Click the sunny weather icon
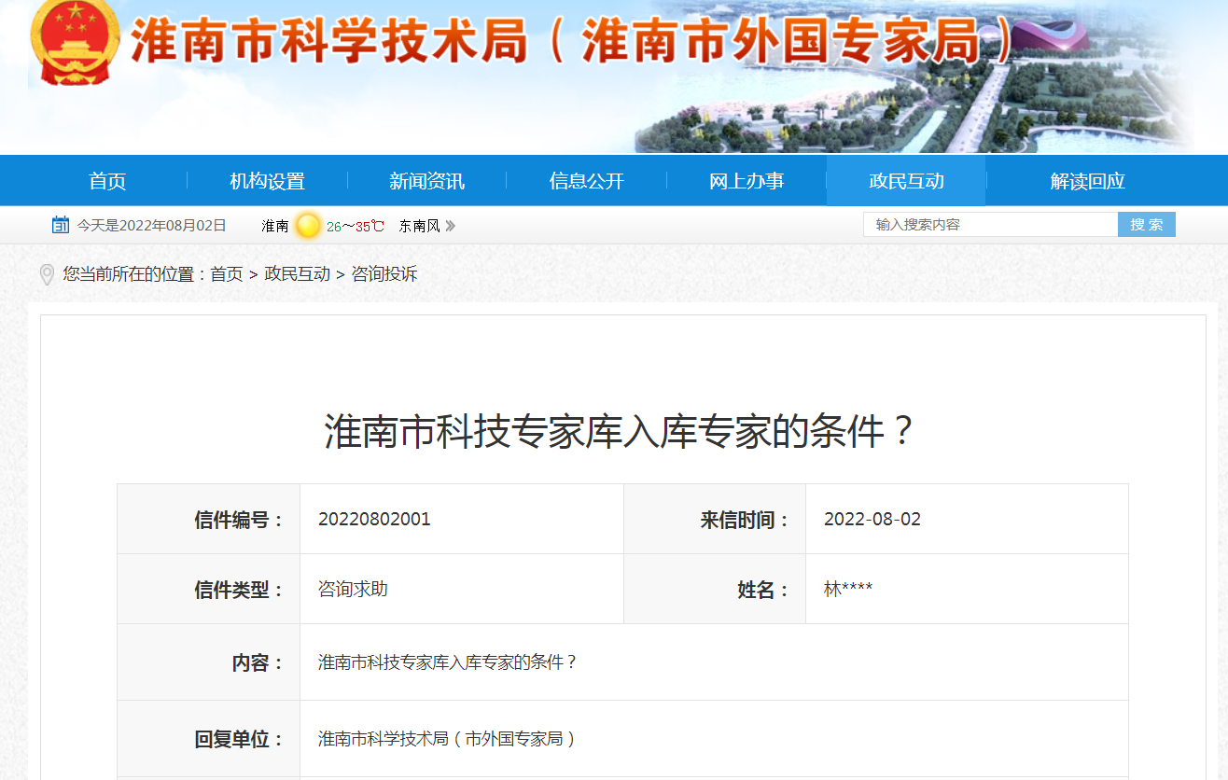Screen dimensions: 1228x780 point(308,225)
